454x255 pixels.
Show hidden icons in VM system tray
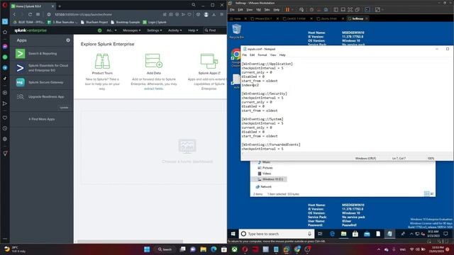[411, 234]
